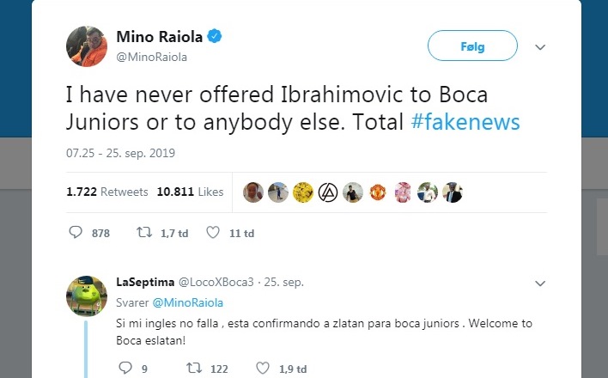Viewport: 608px width, 378px height.
Task: View the 1.722 Retweets list
Action: 107,192
